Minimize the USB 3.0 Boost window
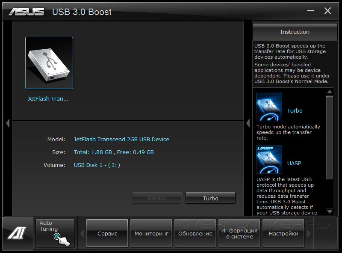The image size is (342, 253). (x=310, y=11)
